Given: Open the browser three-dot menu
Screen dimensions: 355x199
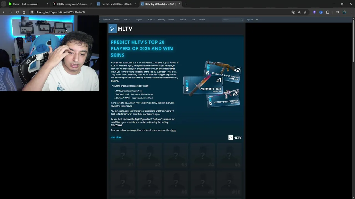Looking at the screenshot, I should [x=351, y=12].
